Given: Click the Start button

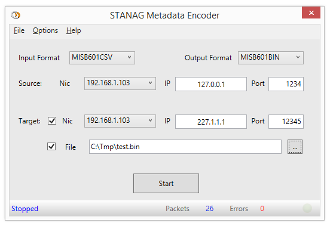Looking at the screenshot, I should [166, 183].
